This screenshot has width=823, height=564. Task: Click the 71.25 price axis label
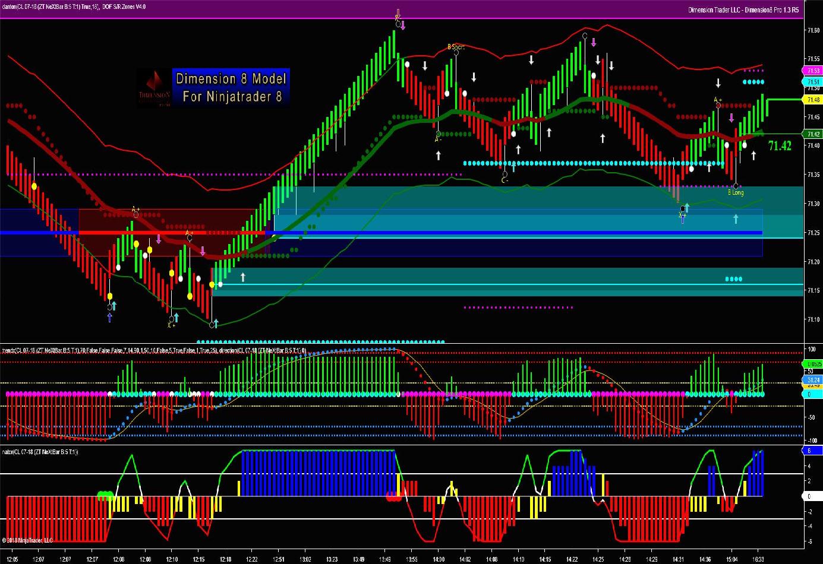tap(813, 233)
